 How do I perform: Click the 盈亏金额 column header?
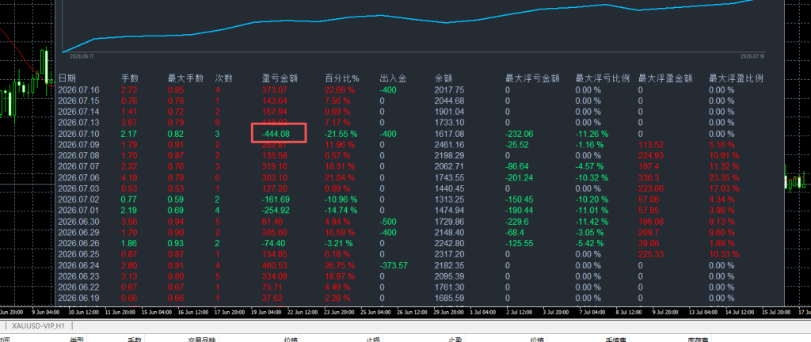279,78
